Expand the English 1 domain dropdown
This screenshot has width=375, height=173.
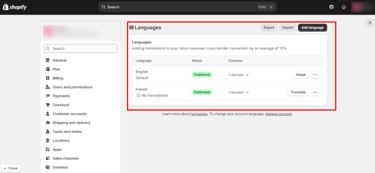[x=239, y=75]
